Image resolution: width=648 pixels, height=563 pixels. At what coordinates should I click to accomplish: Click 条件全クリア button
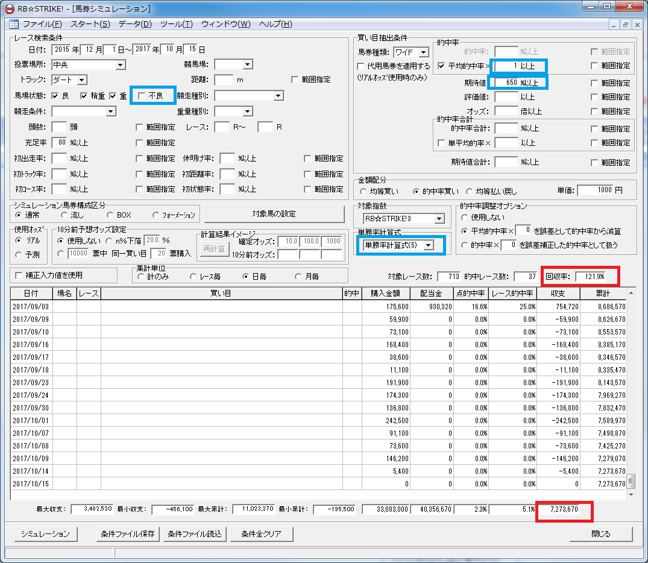click(x=262, y=534)
